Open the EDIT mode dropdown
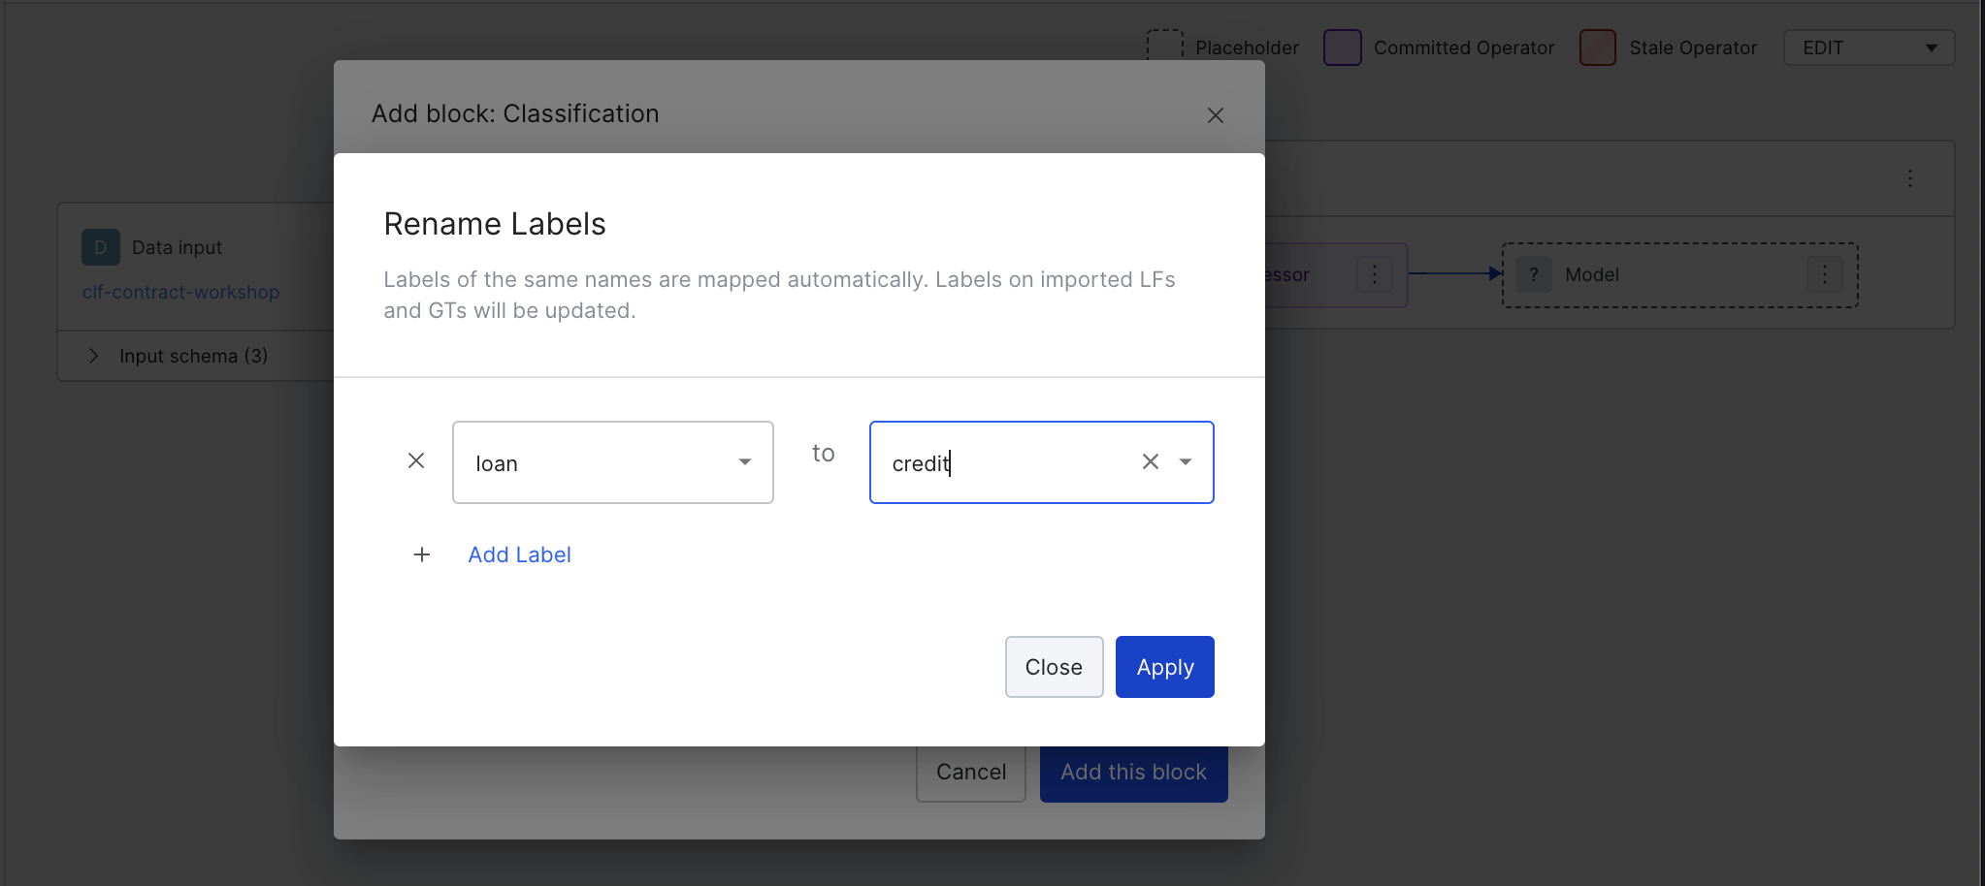This screenshot has height=886, width=1985. click(x=1869, y=47)
